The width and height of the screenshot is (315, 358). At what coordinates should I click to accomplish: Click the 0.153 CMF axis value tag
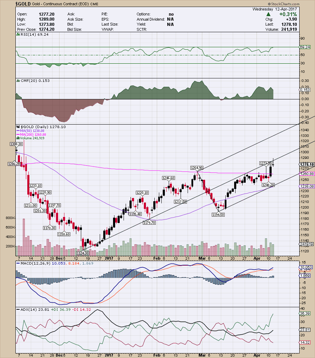click(x=305, y=90)
